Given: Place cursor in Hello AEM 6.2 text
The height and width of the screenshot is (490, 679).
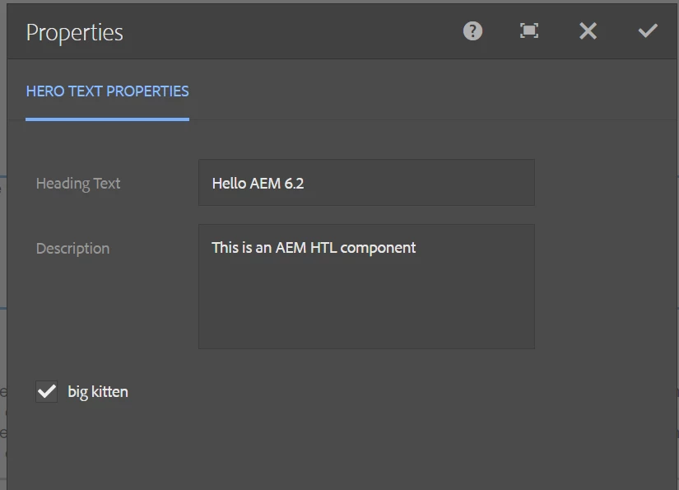Looking at the screenshot, I should click(x=258, y=184).
